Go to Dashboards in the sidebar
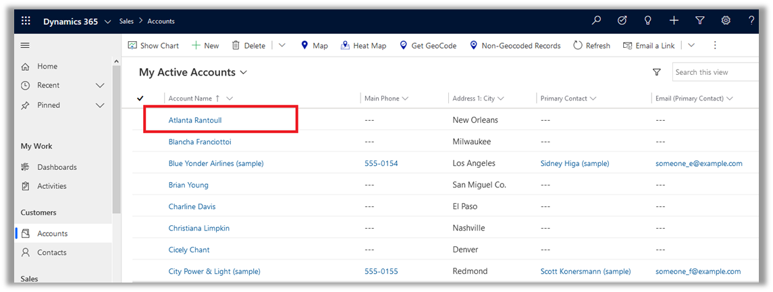Screen dimensions: 773x292 click(57, 167)
